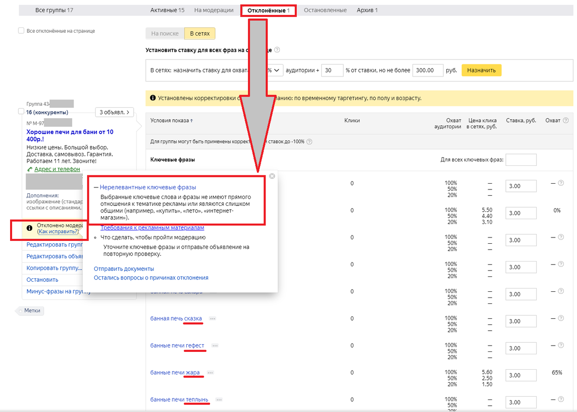The image size is (577, 412).
Task: Check Все отклонённые на странице checkbox
Action: [21, 31]
